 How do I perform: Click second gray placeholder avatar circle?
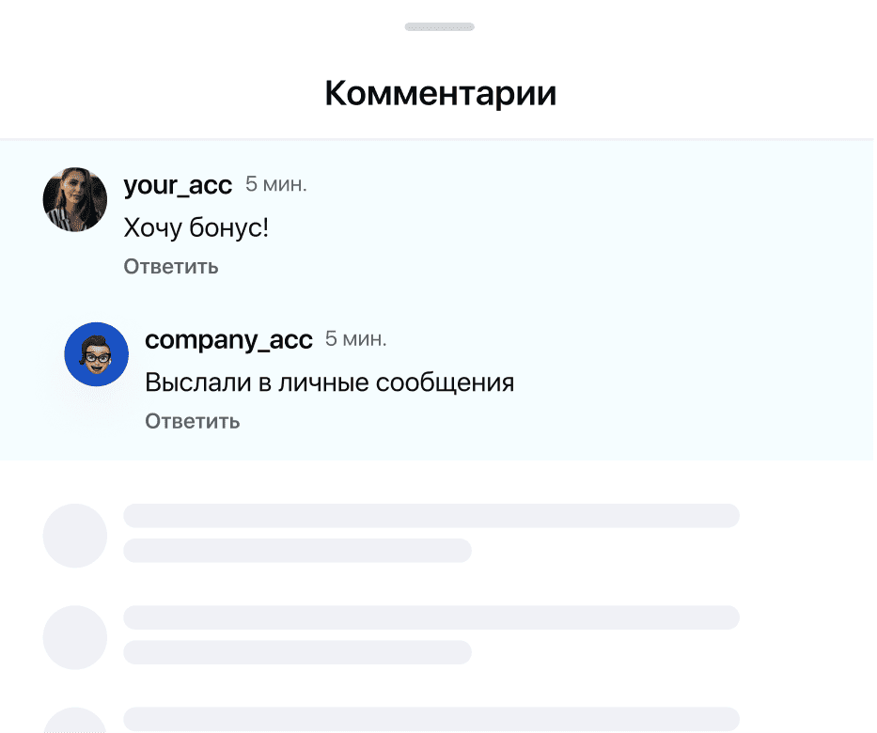click(75, 637)
